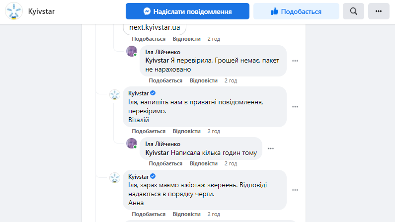
Task: Like the "Написала кілька годин тому" comment
Action: [x=165, y=163]
